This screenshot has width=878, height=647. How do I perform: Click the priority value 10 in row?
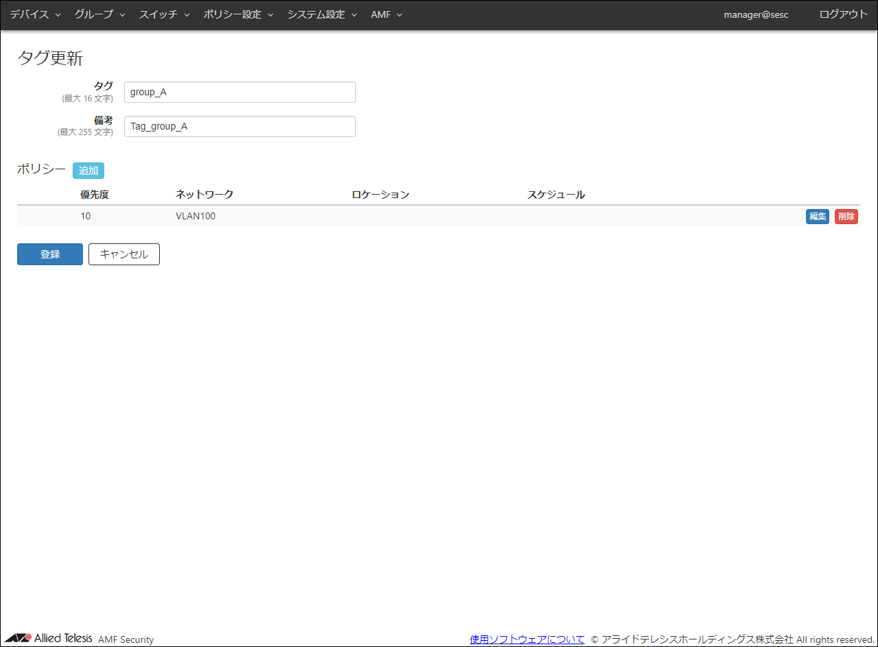click(86, 217)
